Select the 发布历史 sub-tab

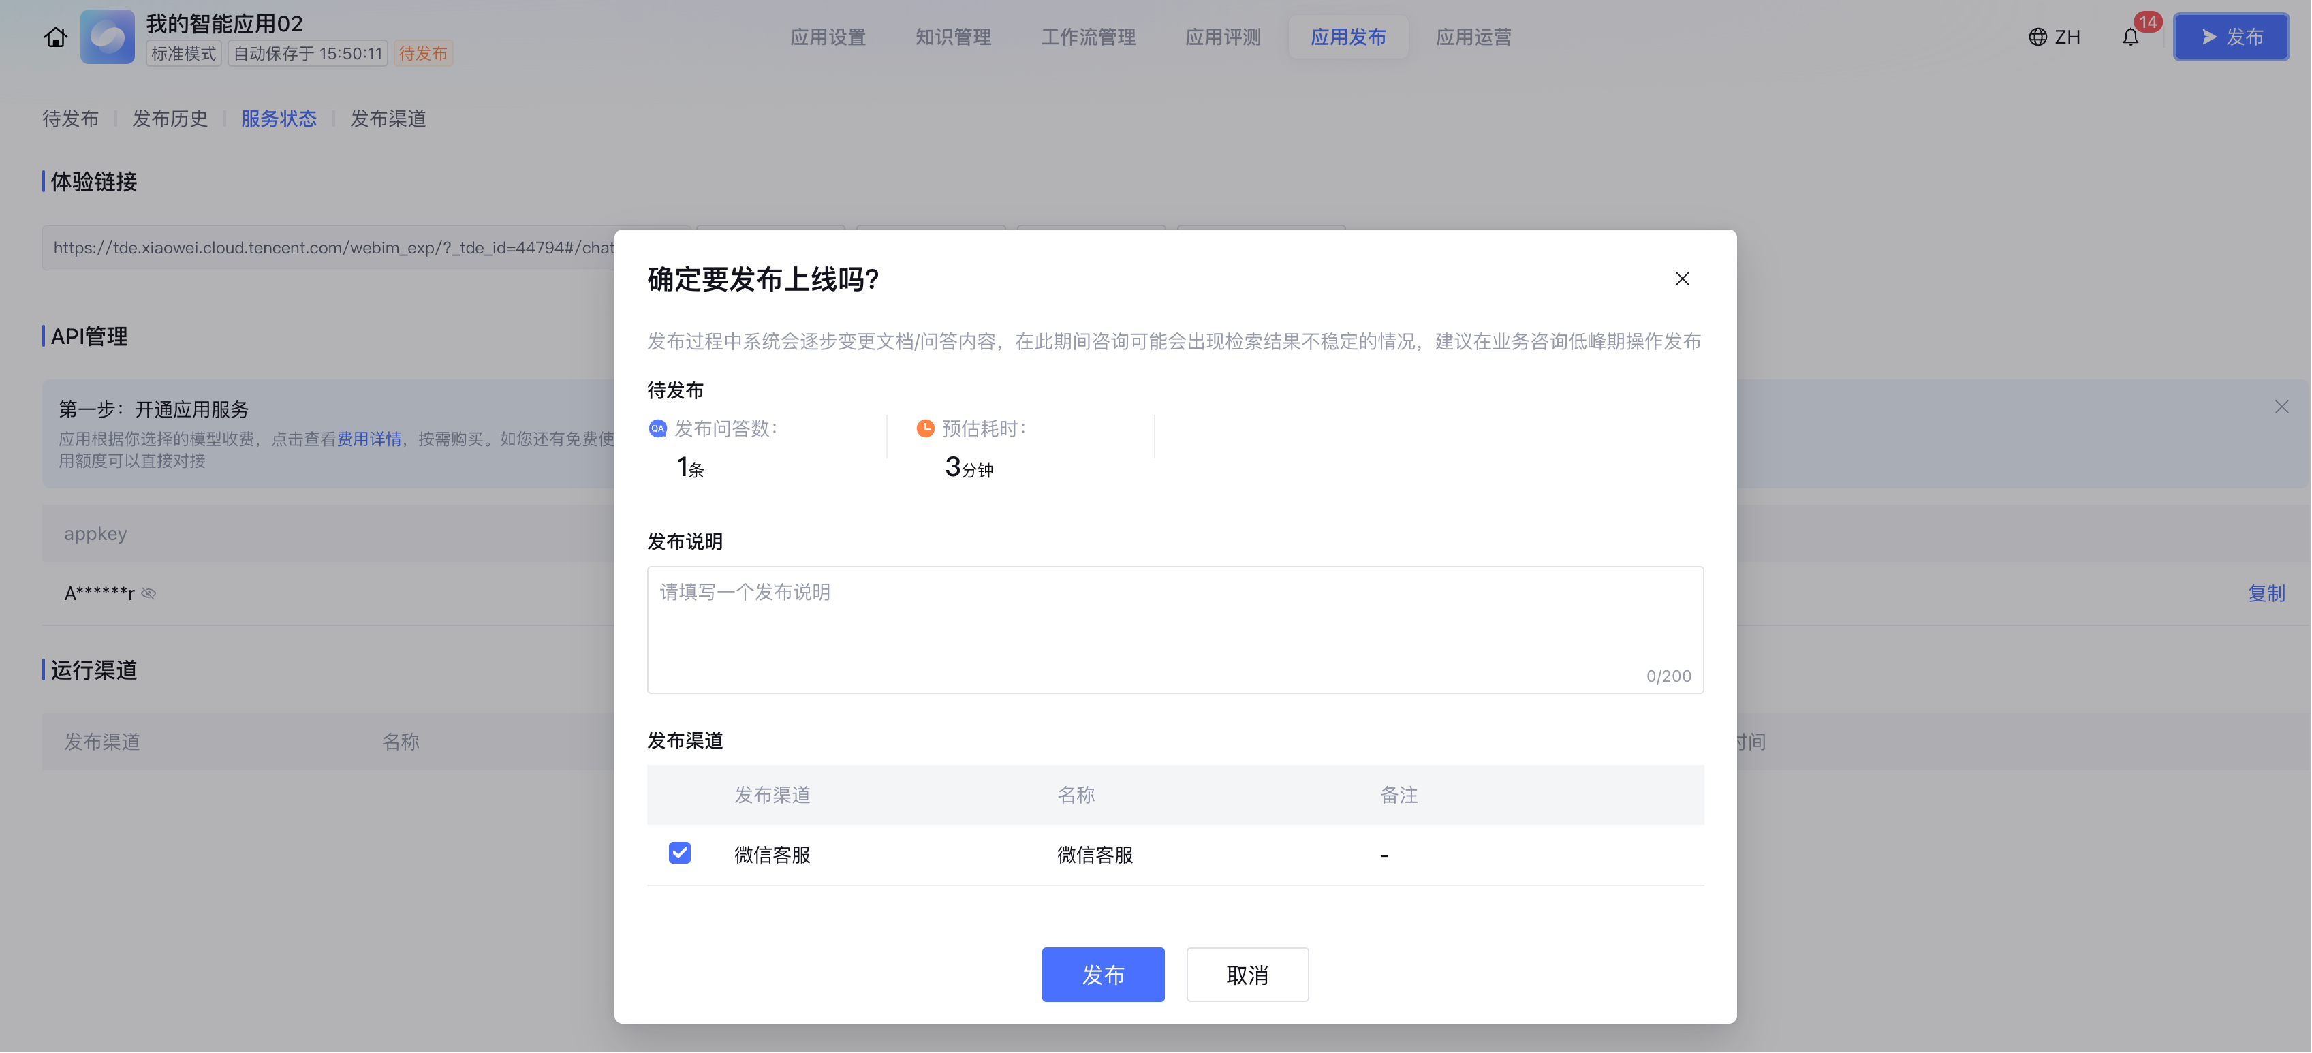[x=170, y=119]
